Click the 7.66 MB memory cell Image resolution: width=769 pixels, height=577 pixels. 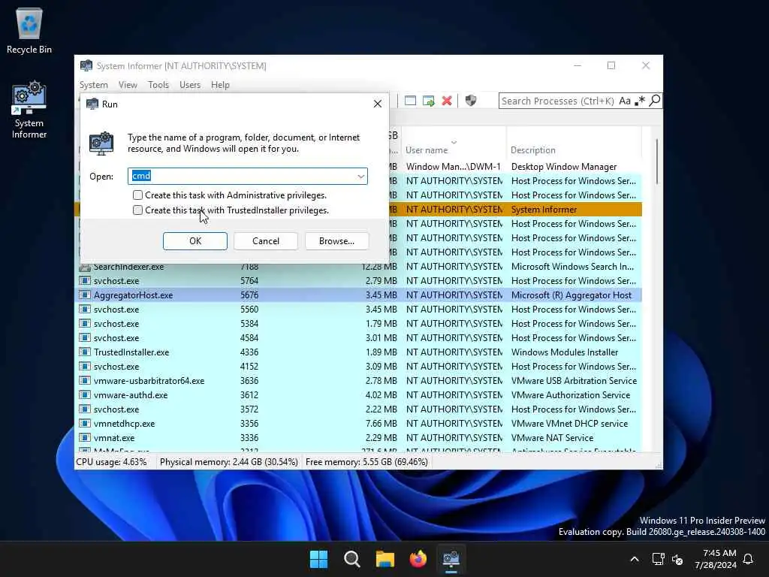click(381, 424)
